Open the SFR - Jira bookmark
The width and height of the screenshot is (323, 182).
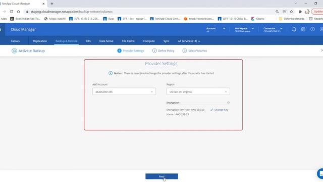(x=132, y=19)
